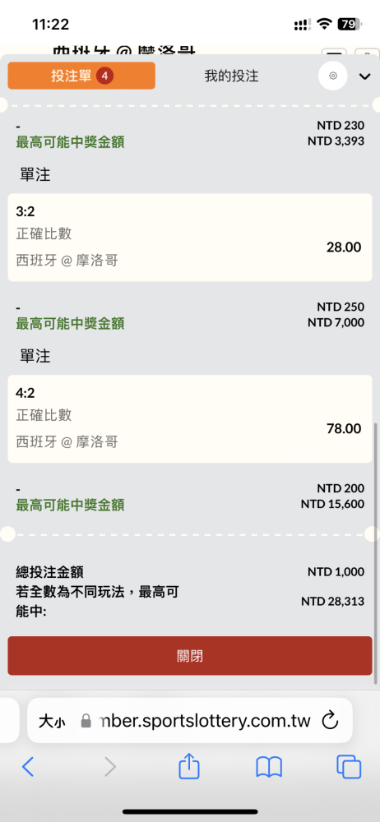Select the 3:2 correct score bet card
Image resolution: width=380 pixels, height=822 pixels.
coord(190,238)
